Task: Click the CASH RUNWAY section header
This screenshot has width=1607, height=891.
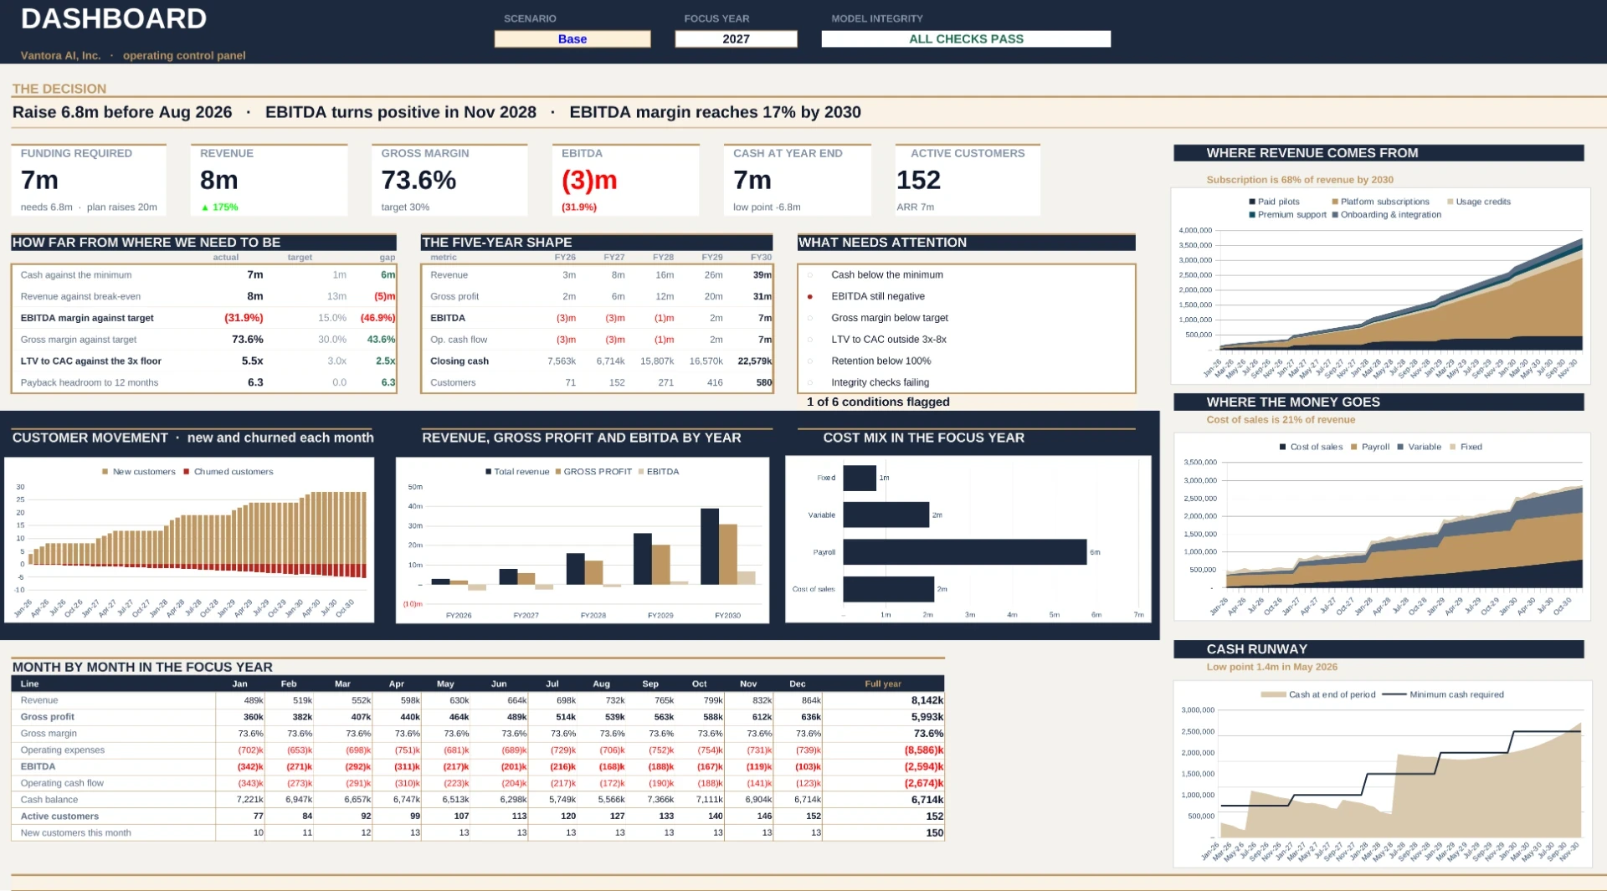Action: tap(1379, 649)
